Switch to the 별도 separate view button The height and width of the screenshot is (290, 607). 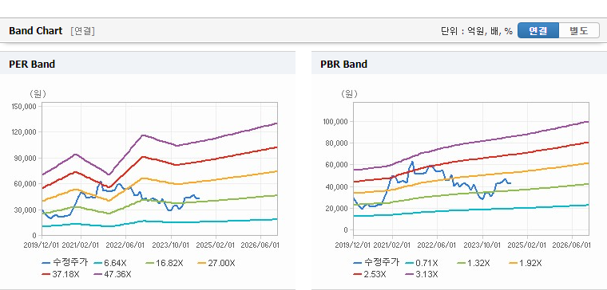pos(579,30)
